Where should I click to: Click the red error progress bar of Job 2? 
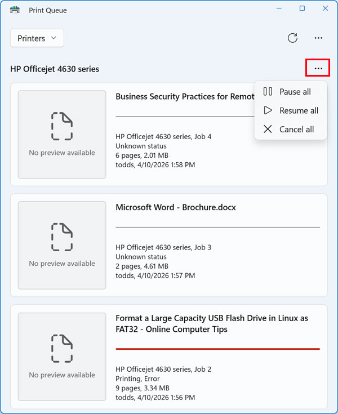218,349
